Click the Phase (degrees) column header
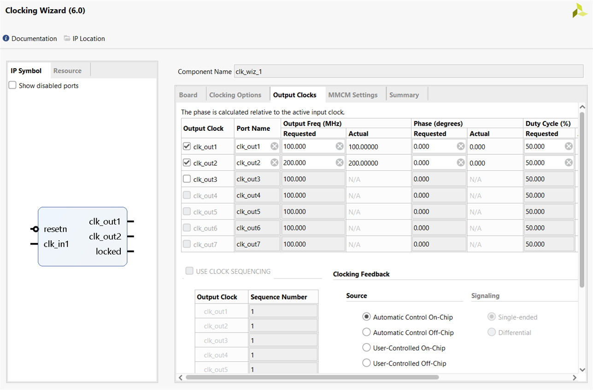This screenshot has width=593, height=390. pyautogui.click(x=438, y=123)
